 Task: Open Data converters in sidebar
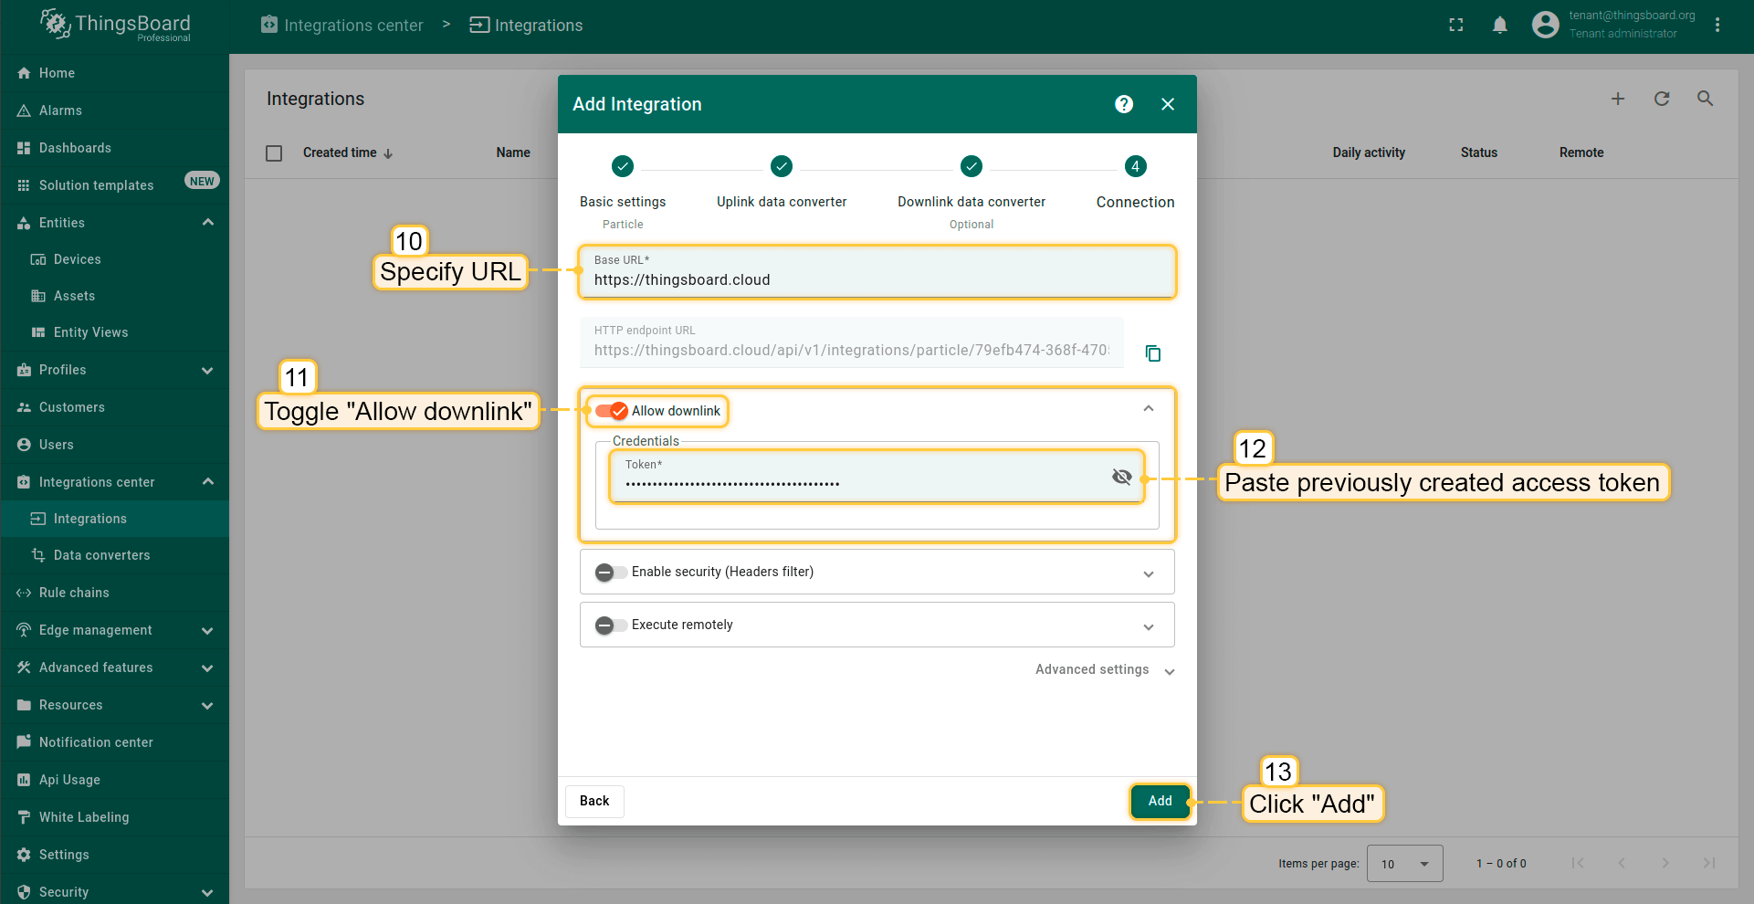[101, 555]
